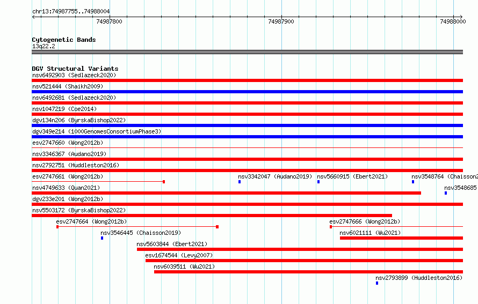This screenshot has height=304, width=478.
Task: Click blue bar under dgv349e214
Action: coord(247,137)
